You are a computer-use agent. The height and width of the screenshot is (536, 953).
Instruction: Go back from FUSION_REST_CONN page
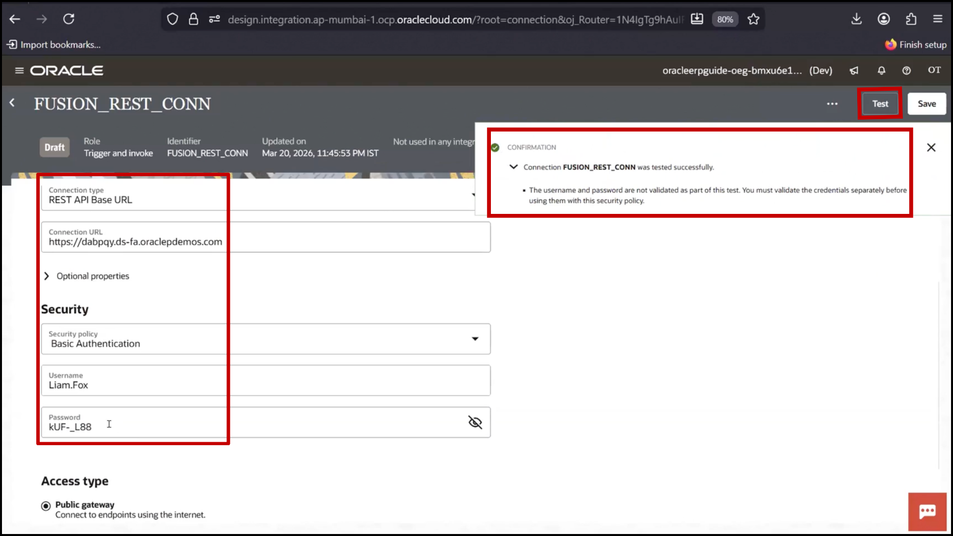[12, 103]
